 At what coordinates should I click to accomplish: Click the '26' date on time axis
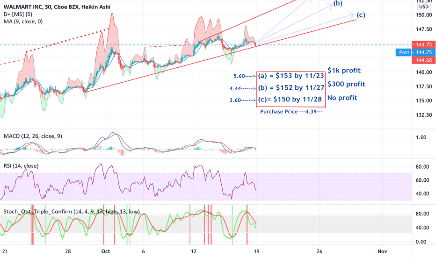point(320,251)
